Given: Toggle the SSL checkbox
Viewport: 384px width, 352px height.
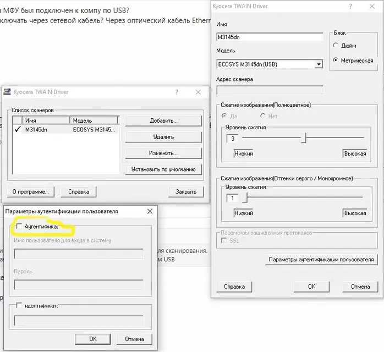Looking at the screenshot, I should tap(224, 240).
